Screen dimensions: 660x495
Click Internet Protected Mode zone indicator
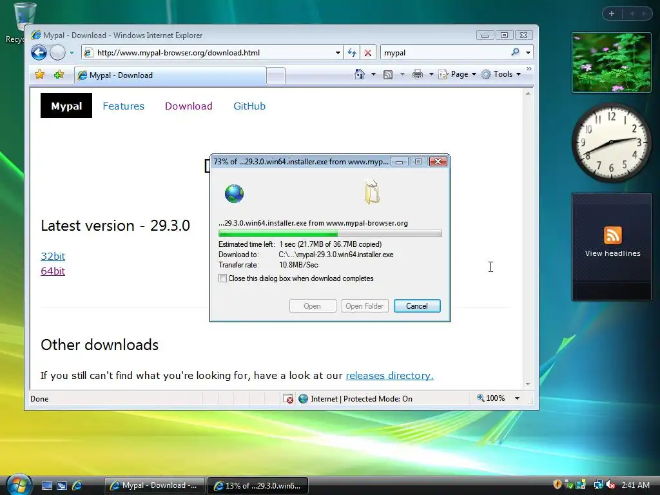pyautogui.click(x=356, y=398)
